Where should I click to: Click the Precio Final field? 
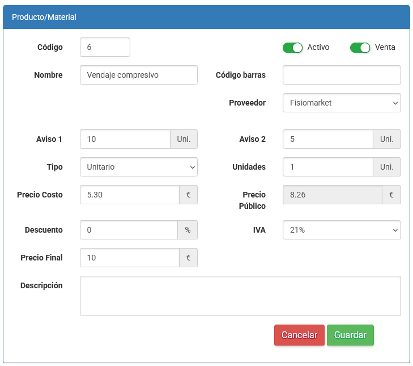(x=129, y=258)
